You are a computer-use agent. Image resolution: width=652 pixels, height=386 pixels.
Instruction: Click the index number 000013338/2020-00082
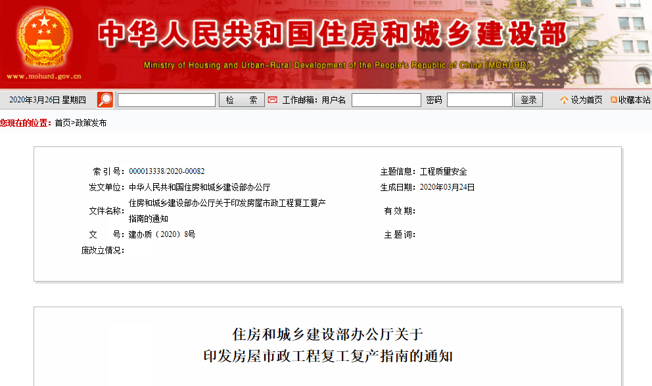tap(166, 171)
